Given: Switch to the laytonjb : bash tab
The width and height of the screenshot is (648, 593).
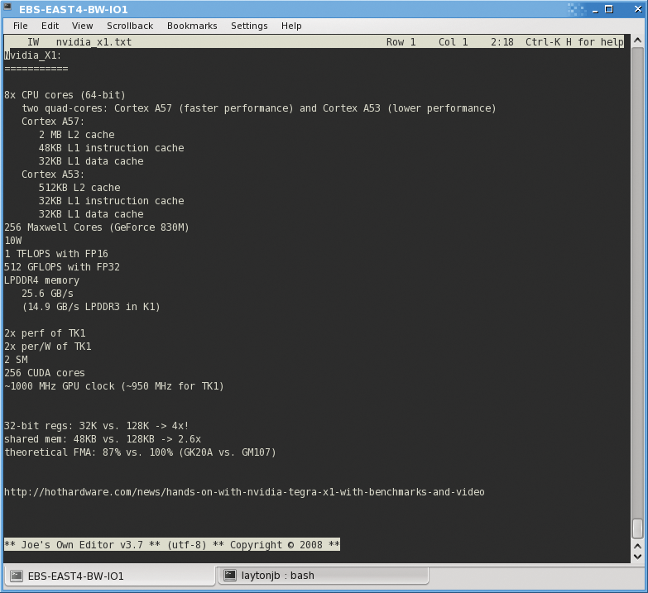Looking at the screenshot, I should [x=324, y=576].
